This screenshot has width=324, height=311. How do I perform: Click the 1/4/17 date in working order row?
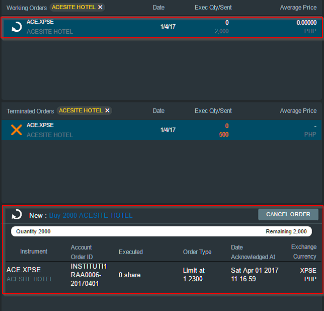[168, 27]
